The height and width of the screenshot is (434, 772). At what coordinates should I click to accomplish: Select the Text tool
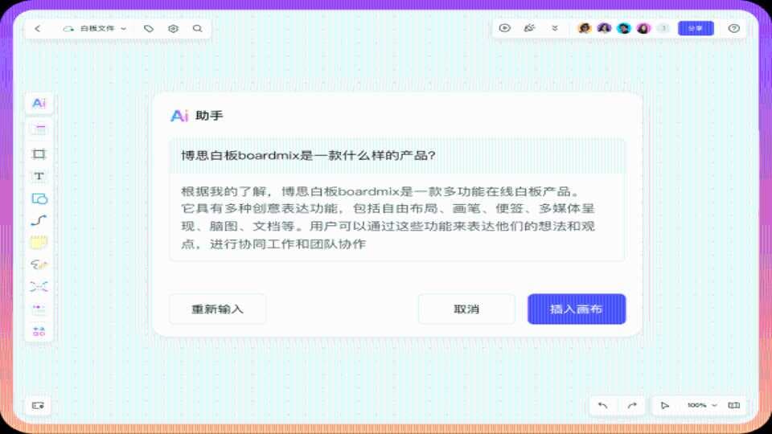pos(39,176)
